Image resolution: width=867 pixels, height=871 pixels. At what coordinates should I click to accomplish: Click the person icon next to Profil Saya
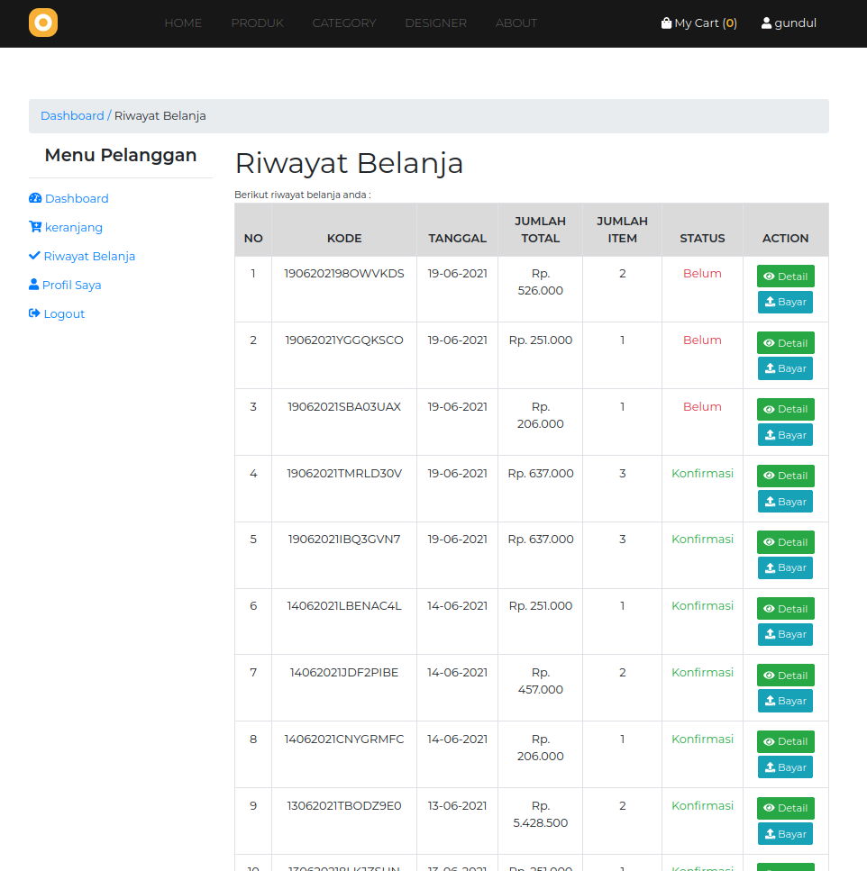[32, 285]
